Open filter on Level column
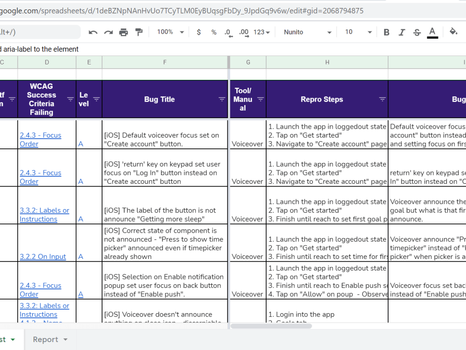This screenshot has width=466, height=350. (96, 99)
